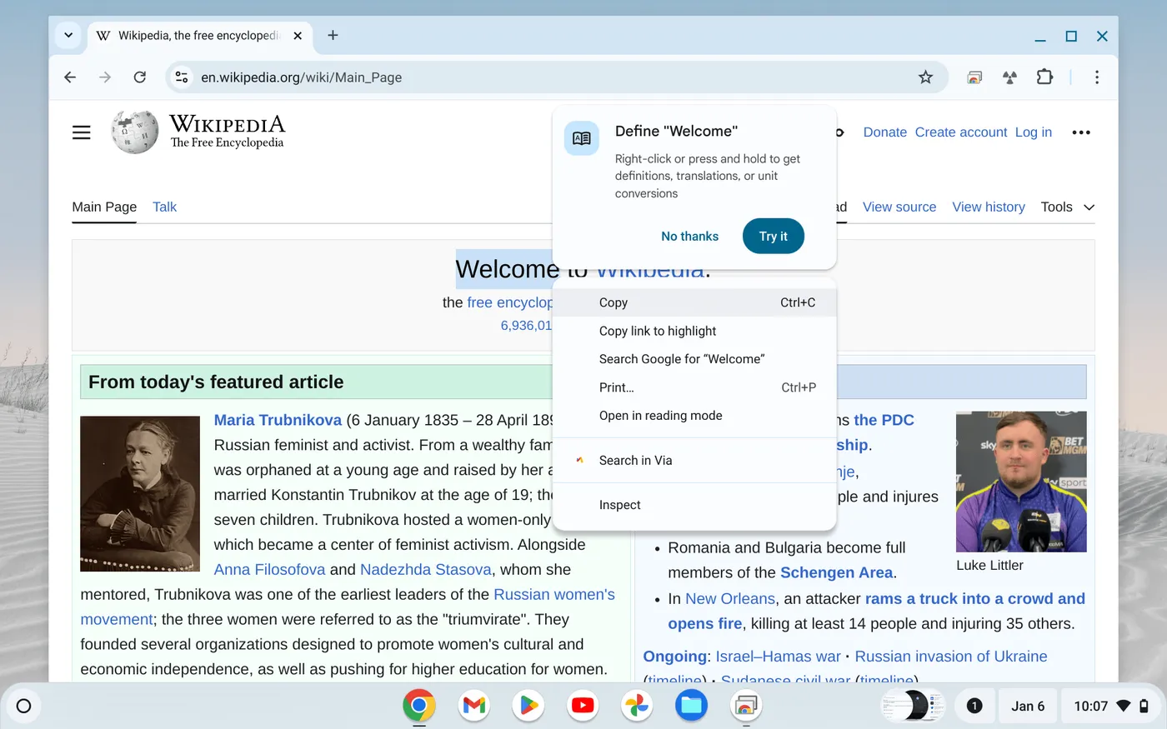Launch Chrome from the shelf
The image size is (1167, 729).
click(419, 707)
